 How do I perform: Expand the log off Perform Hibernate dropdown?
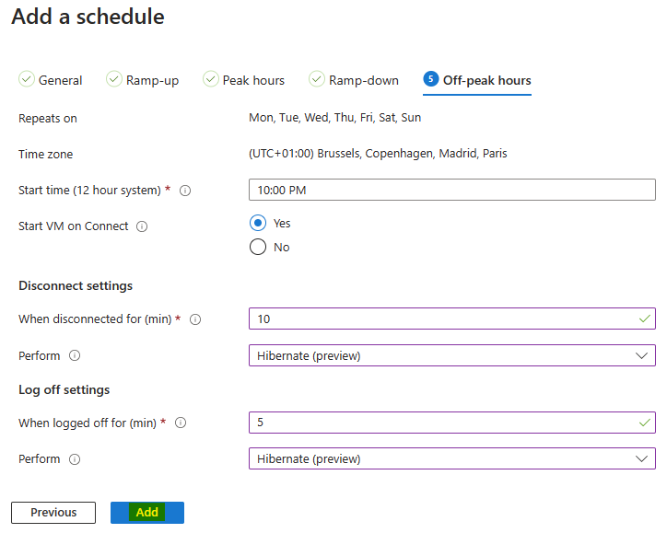(x=452, y=458)
